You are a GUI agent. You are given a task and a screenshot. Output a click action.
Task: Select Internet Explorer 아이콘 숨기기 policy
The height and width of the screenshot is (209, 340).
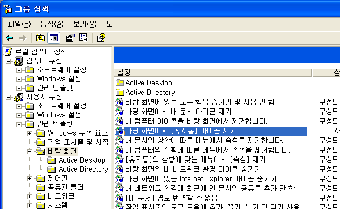click(x=201, y=178)
